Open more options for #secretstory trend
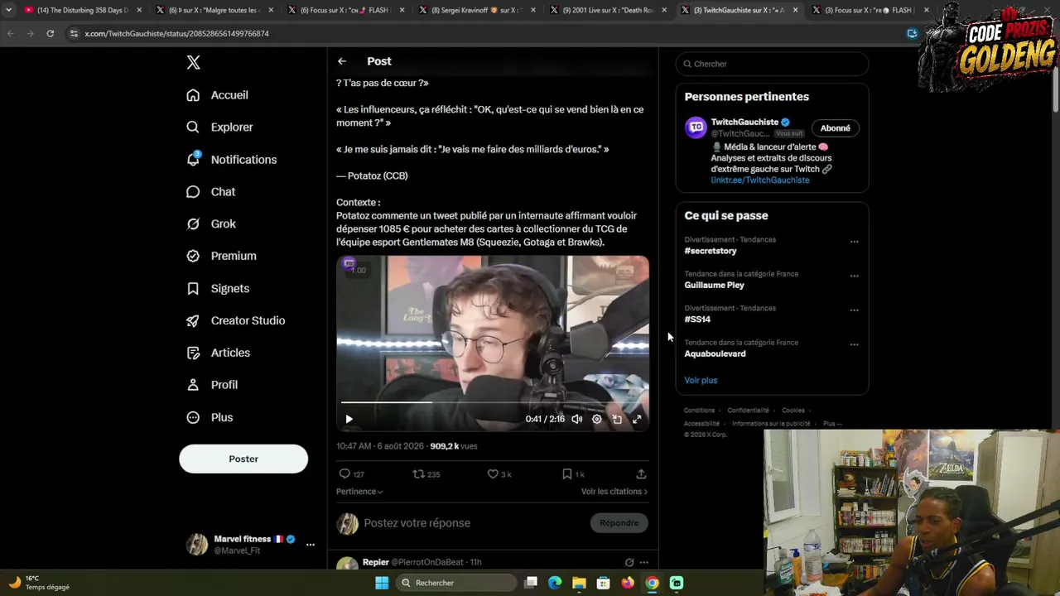Screen dimensions: 1060x596 854,242
